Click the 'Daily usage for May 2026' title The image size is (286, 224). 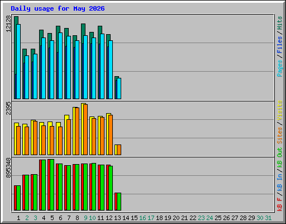(x=58, y=8)
